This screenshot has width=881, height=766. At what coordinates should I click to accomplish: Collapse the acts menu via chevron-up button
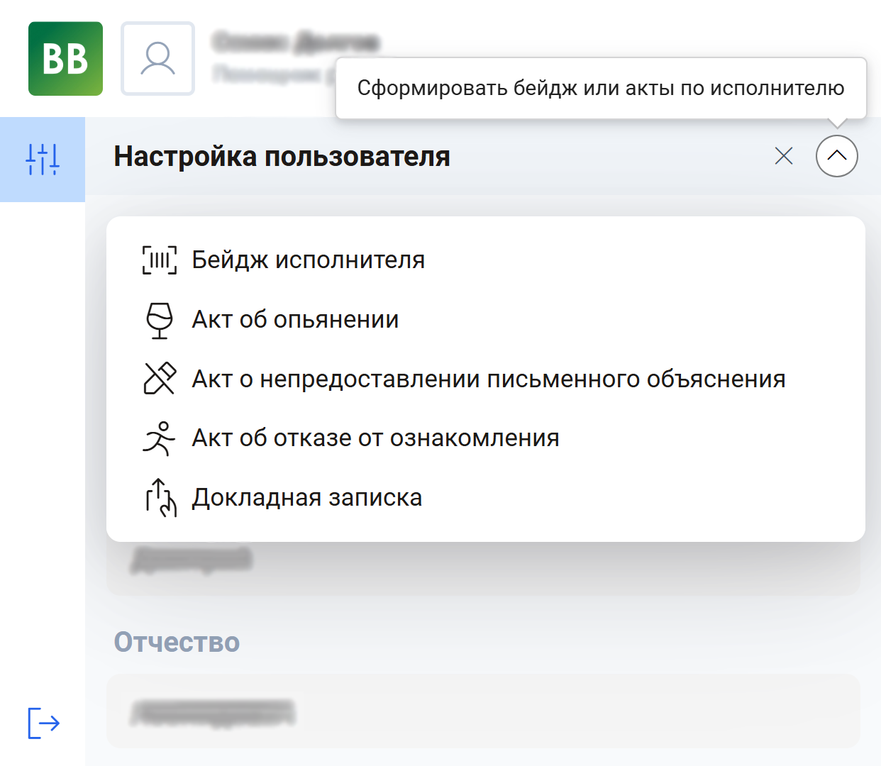click(x=837, y=156)
